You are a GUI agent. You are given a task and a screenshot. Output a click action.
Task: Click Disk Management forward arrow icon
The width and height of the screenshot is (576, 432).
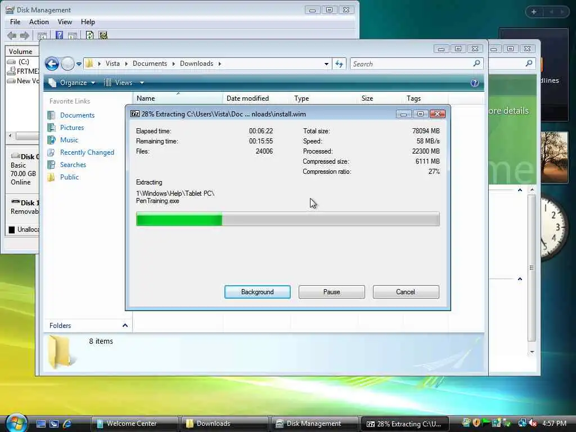pyautogui.click(x=24, y=35)
